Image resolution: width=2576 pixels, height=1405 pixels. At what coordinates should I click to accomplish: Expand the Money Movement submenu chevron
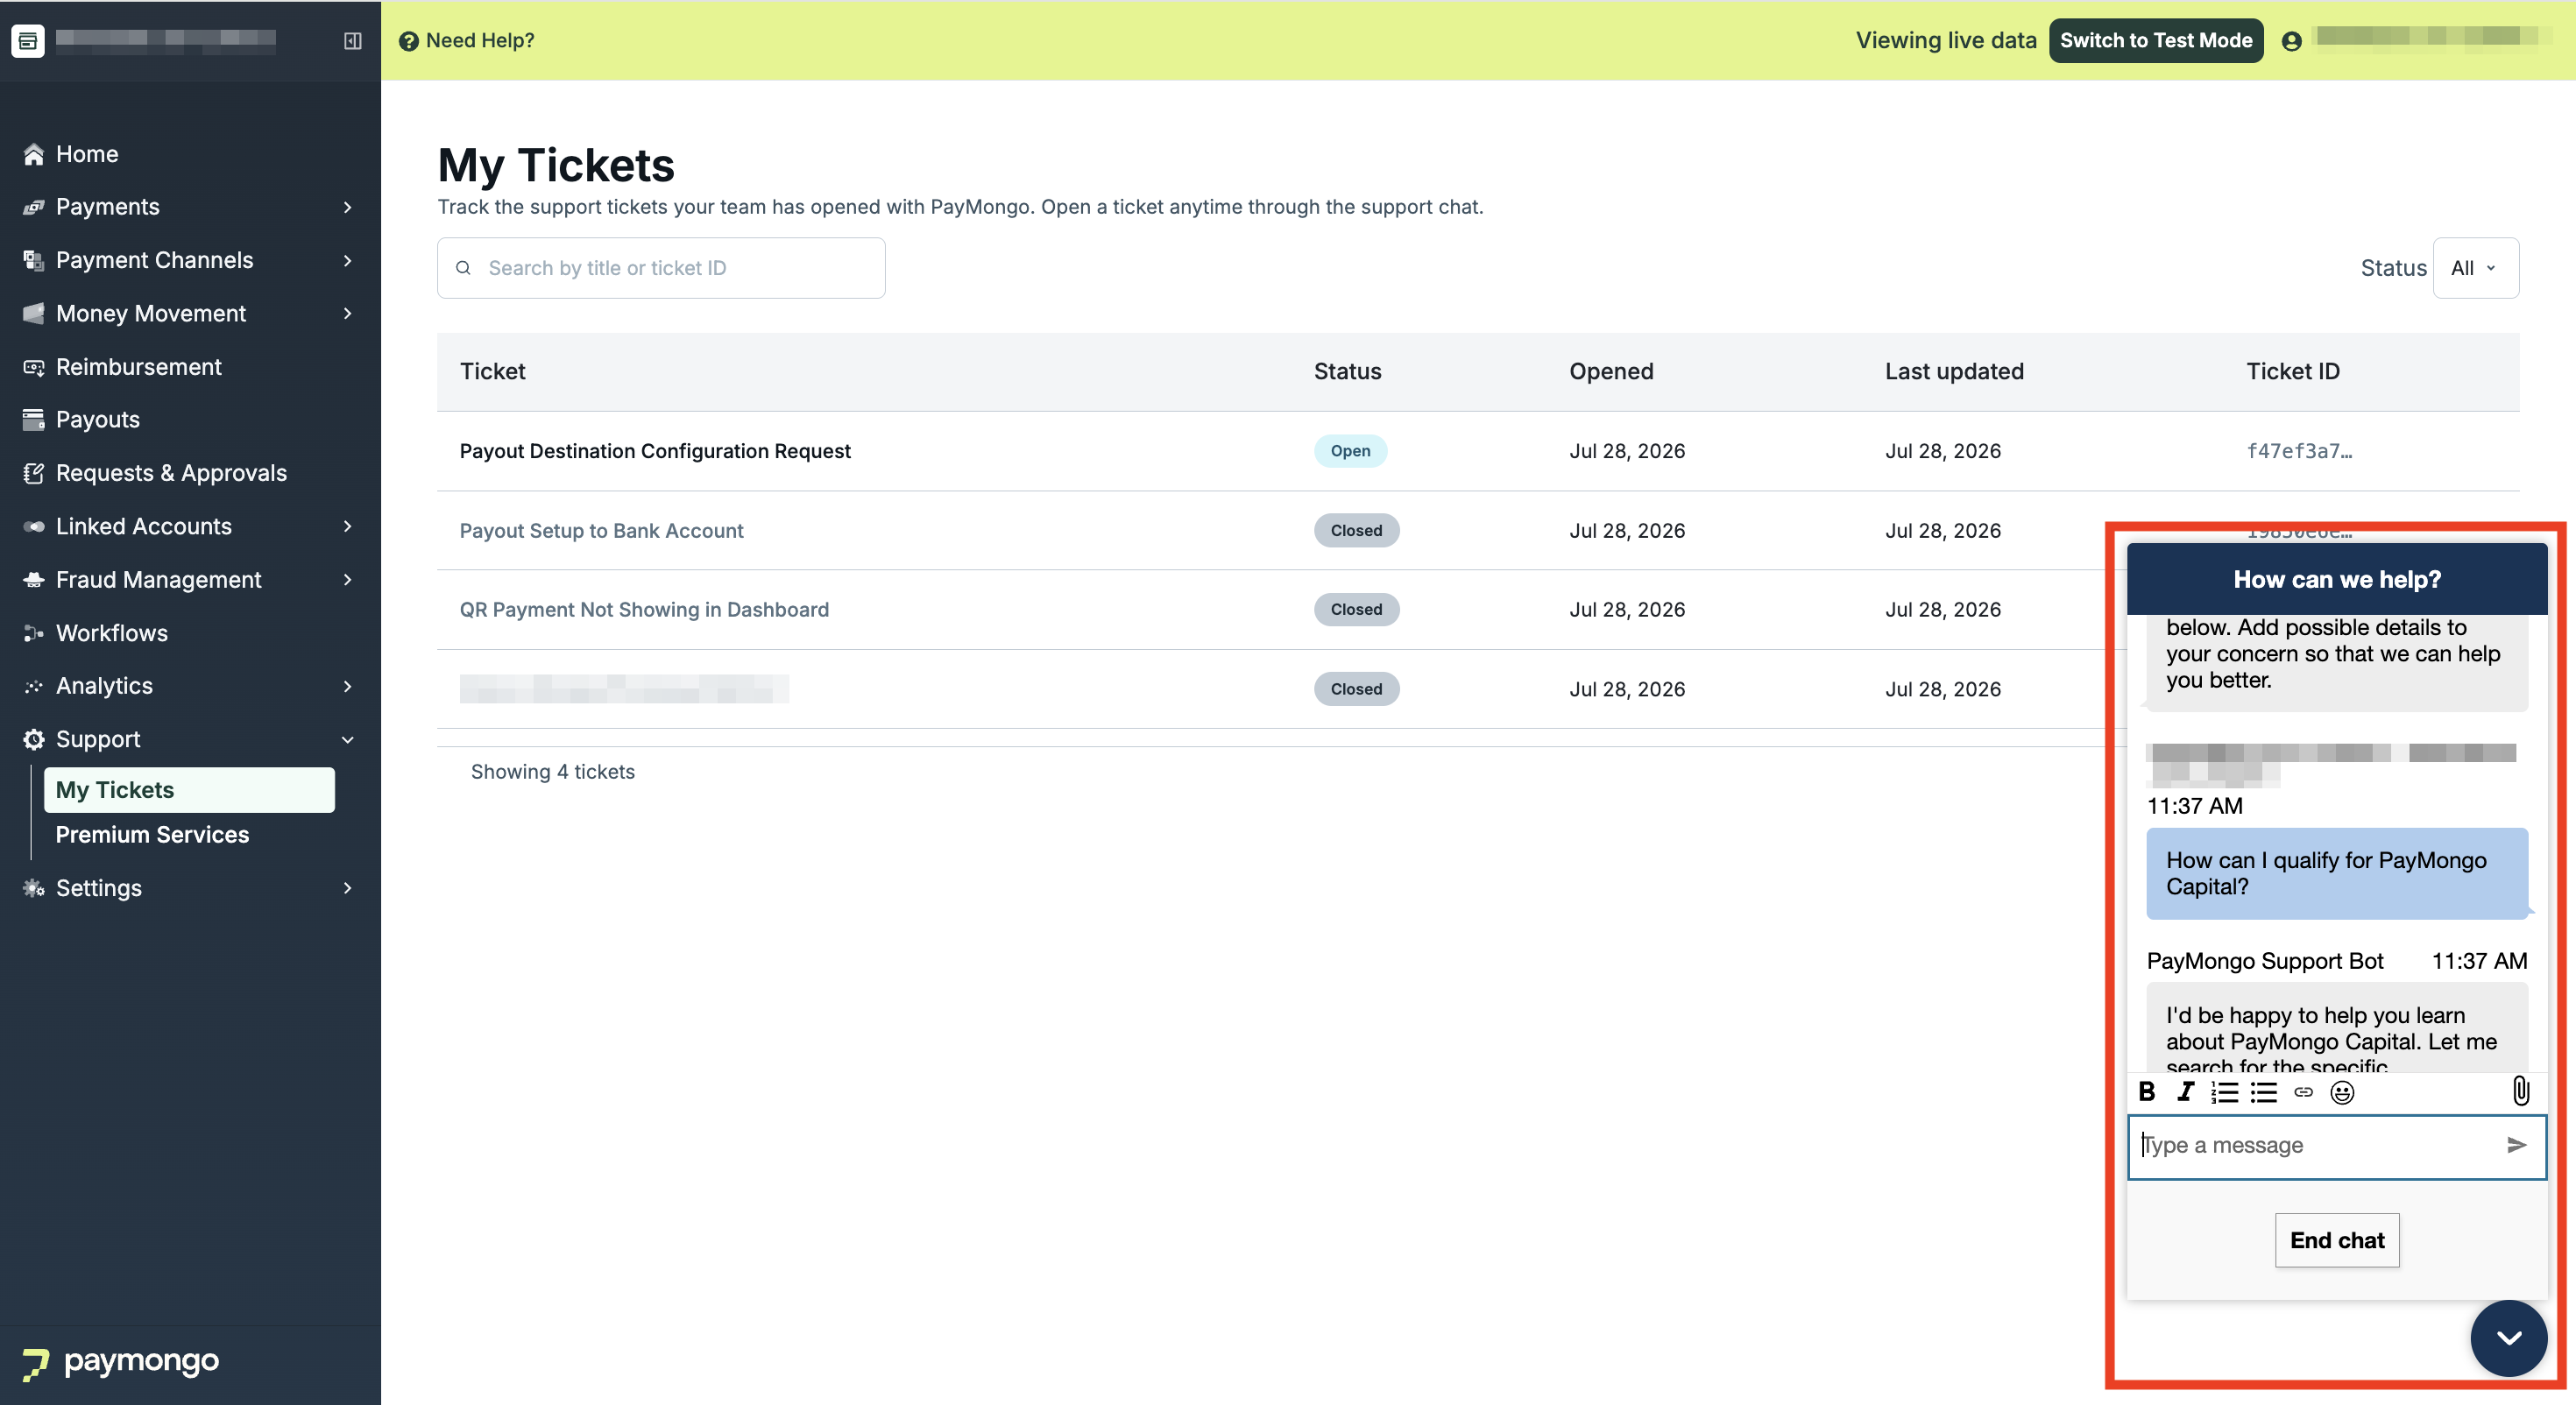tap(347, 313)
